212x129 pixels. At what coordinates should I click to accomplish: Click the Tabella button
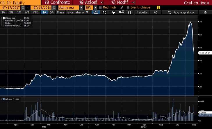click(142, 12)
